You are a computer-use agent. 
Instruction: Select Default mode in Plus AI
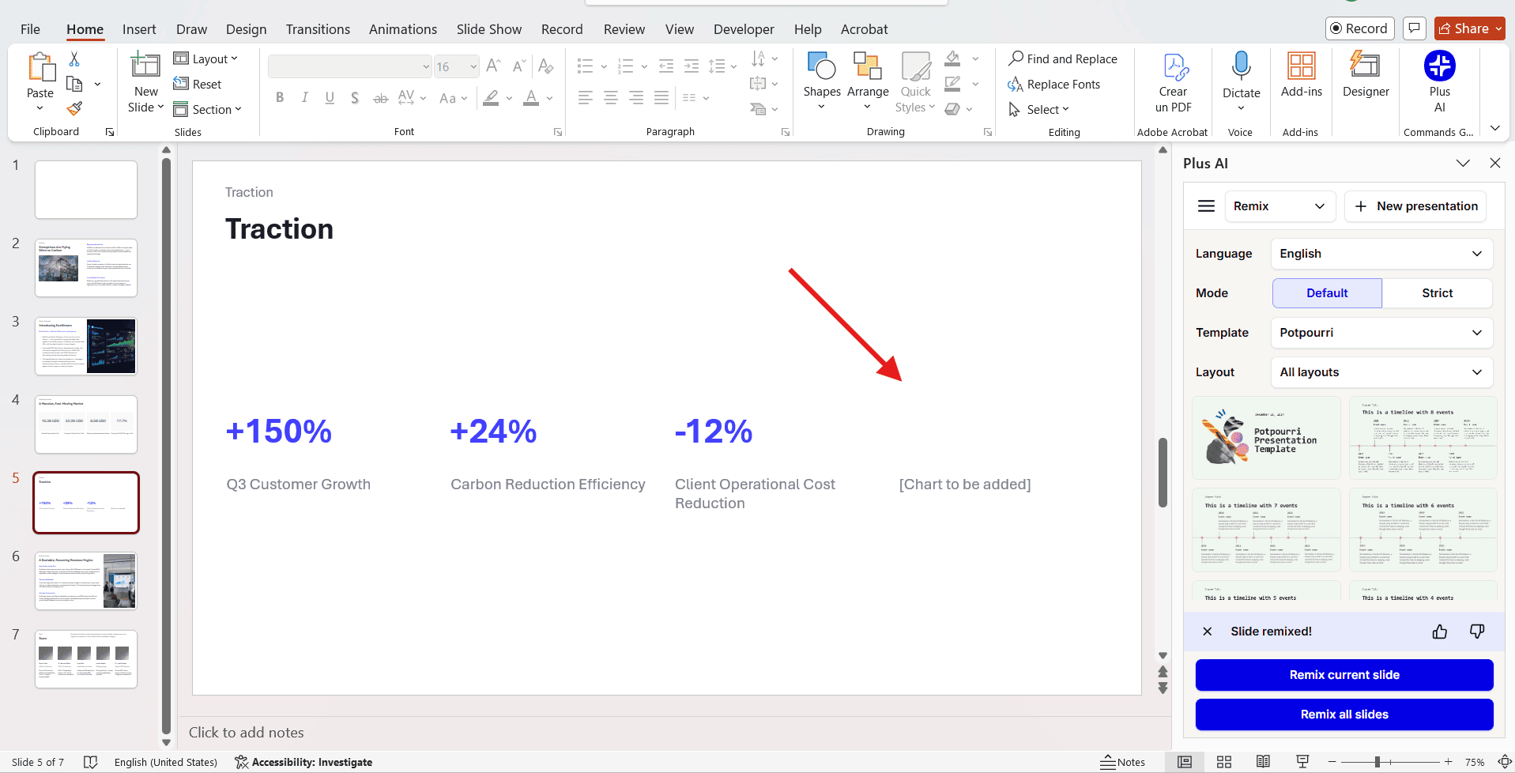(1327, 293)
